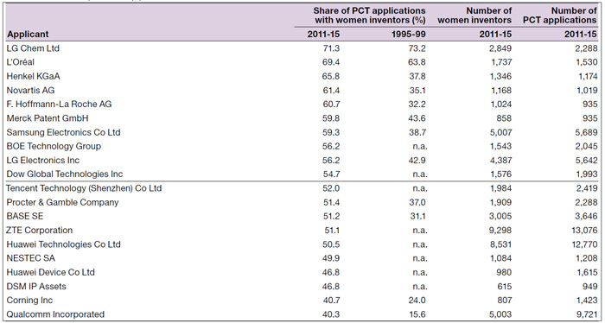Select the 15.6 value for Qualcomm
Screen dimensions: 605x323
tap(417, 314)
